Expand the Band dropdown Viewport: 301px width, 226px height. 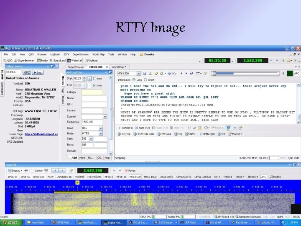tap(101, 128)
